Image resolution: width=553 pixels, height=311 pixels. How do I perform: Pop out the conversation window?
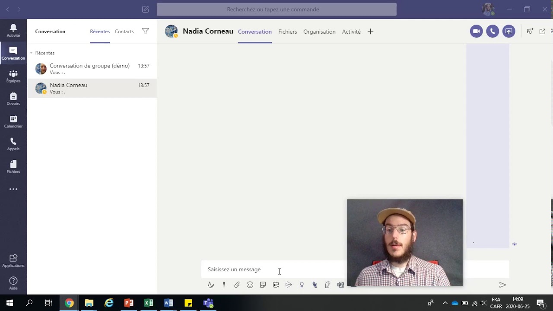[x=542, y=31]
